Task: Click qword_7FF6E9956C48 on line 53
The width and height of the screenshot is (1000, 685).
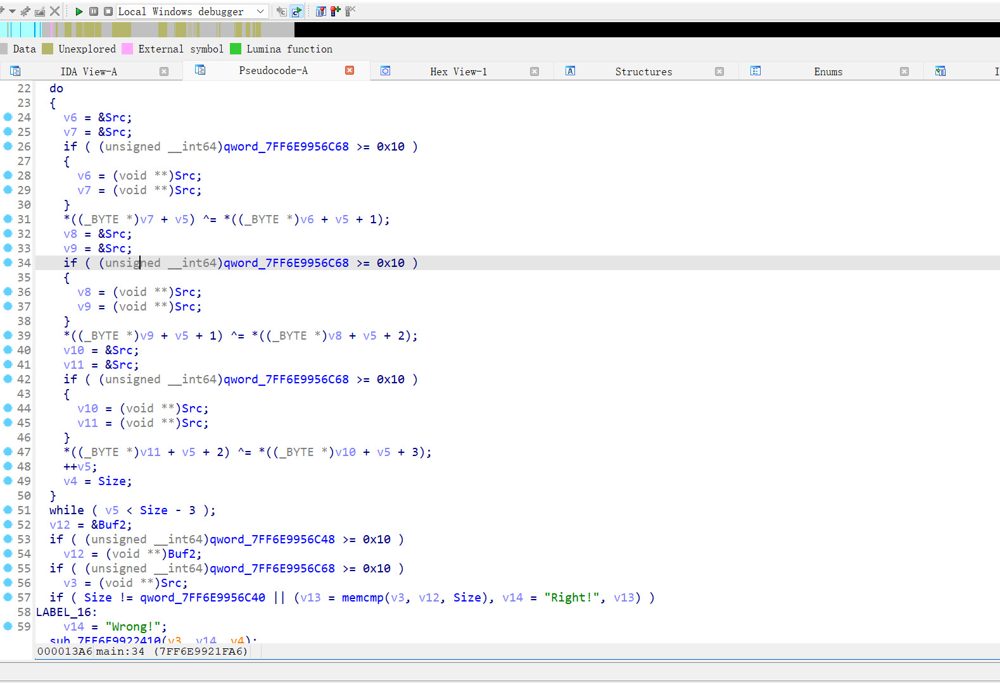Action: click(272, 540)
